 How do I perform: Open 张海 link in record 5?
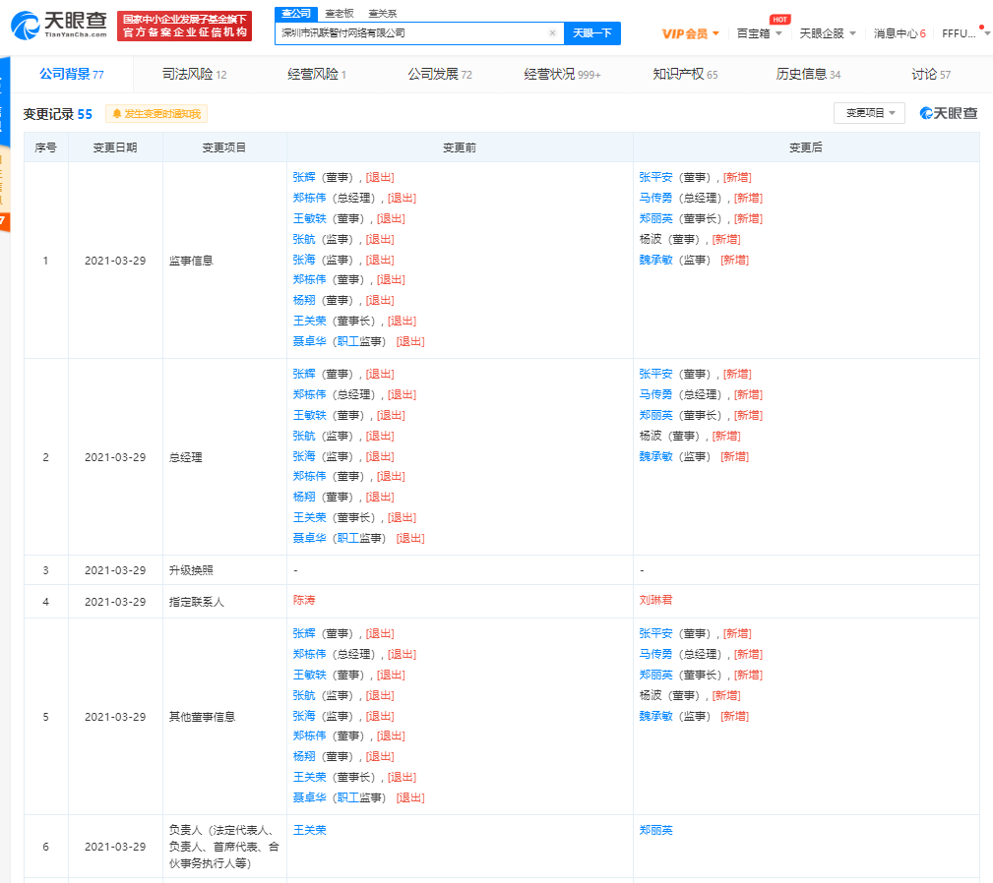[304, 716]
